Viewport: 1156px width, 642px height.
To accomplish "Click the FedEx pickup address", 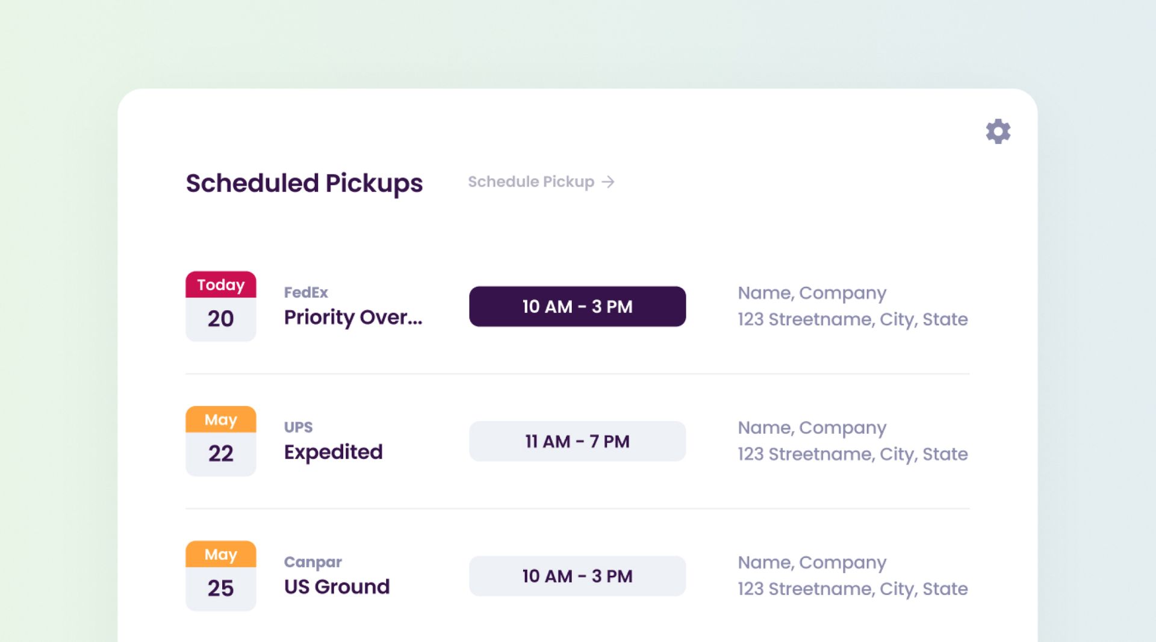I will coord(853,319).
